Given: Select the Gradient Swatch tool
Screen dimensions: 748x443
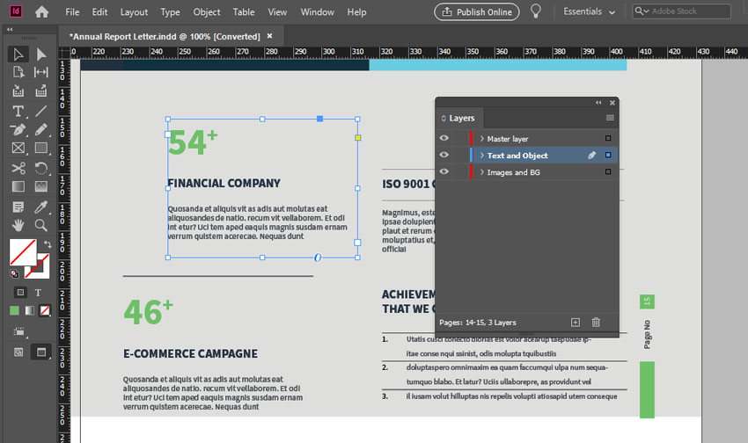Looking at the screenshot, I should point(18,186).
